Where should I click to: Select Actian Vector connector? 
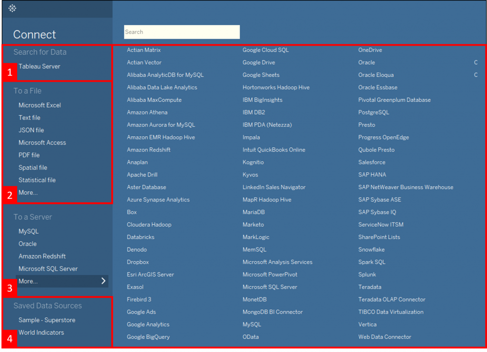[x=144, y=62]
